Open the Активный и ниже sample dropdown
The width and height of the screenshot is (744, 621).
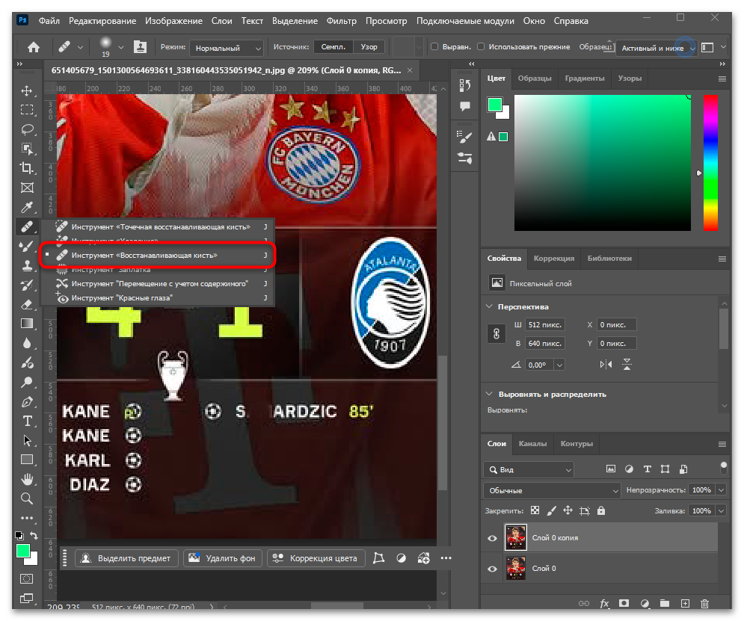tap(657, 48)
